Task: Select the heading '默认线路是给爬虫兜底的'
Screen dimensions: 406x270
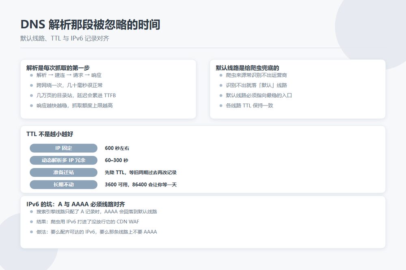Action: click(248, 68)
